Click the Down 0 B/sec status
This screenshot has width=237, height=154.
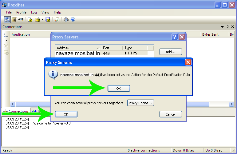(184, 150)
